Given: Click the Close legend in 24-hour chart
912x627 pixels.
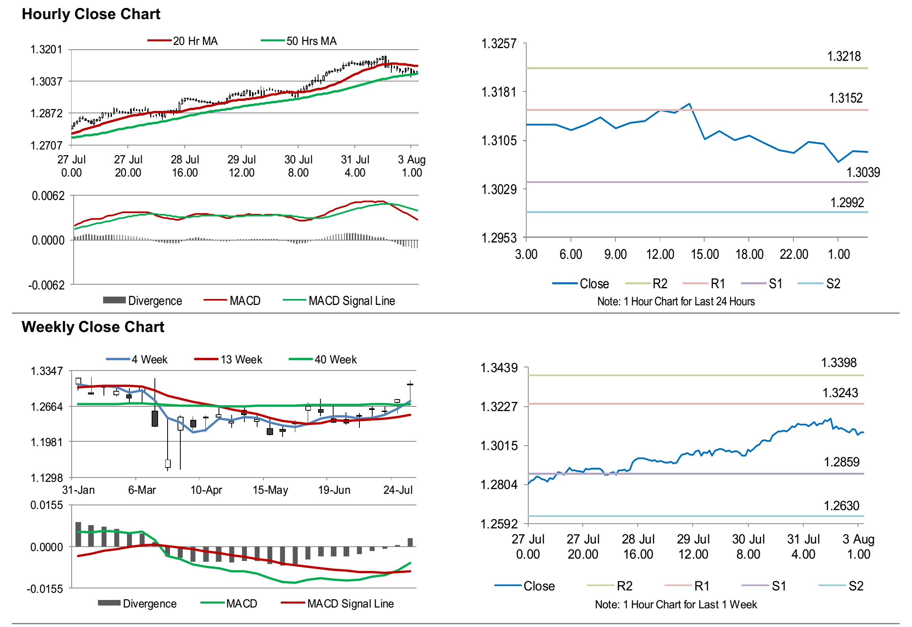Looking at the screenshot, I should 580,283.
